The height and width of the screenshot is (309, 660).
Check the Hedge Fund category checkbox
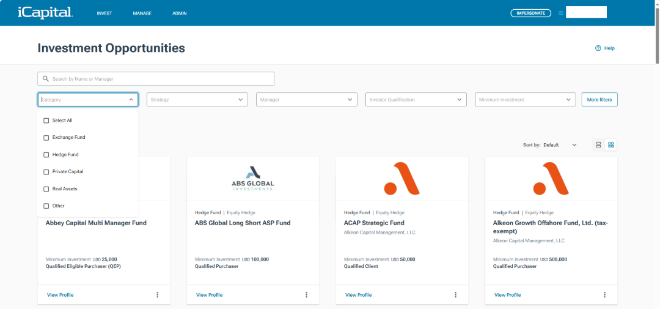(46, 155)
